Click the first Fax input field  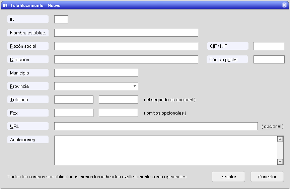74,113
